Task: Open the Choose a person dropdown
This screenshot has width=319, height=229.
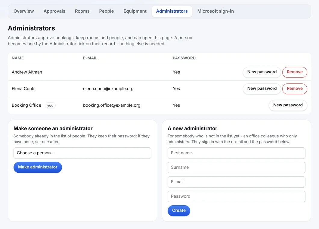Action: coord(82,153)
